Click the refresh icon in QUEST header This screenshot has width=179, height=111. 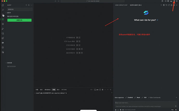[29, 5]
